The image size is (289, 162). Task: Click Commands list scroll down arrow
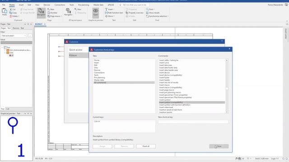(x=227, y=112)
